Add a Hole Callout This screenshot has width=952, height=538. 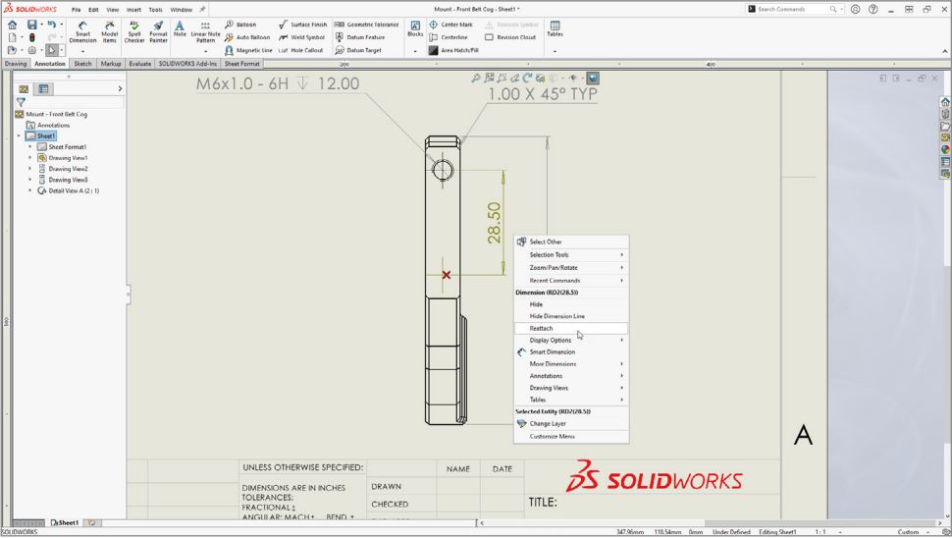(x=300, y=50)
